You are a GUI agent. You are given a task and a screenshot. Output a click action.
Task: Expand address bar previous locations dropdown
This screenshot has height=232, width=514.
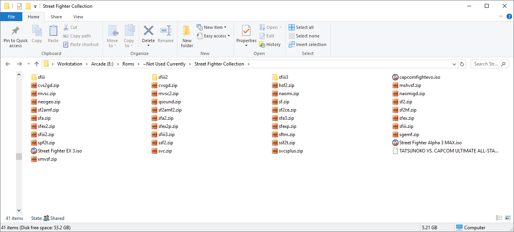[454, 64]
